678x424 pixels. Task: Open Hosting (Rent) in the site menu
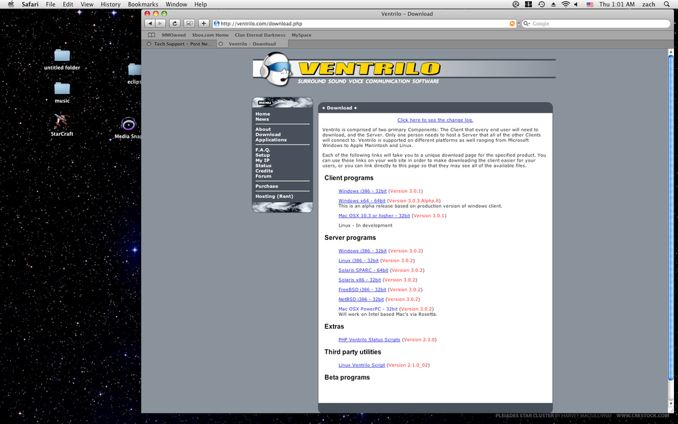tap(274, 196)
